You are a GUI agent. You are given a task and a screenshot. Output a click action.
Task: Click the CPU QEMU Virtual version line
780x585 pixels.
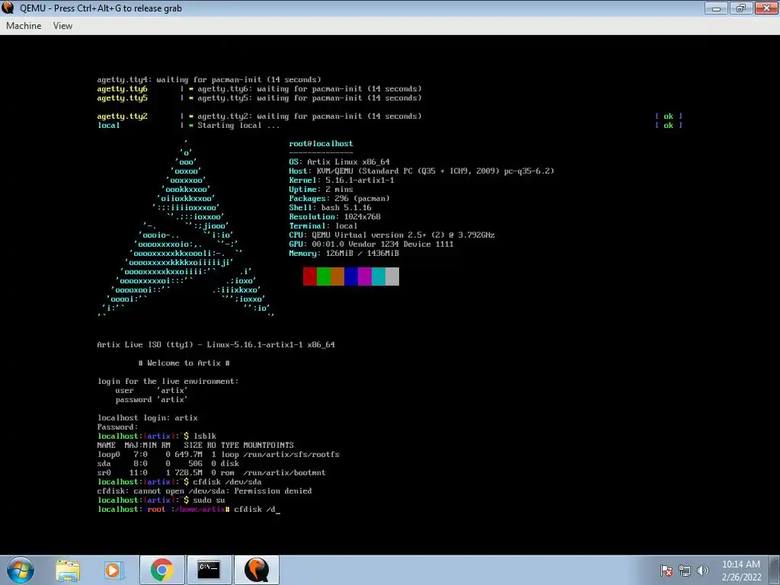tap(392, 235)
